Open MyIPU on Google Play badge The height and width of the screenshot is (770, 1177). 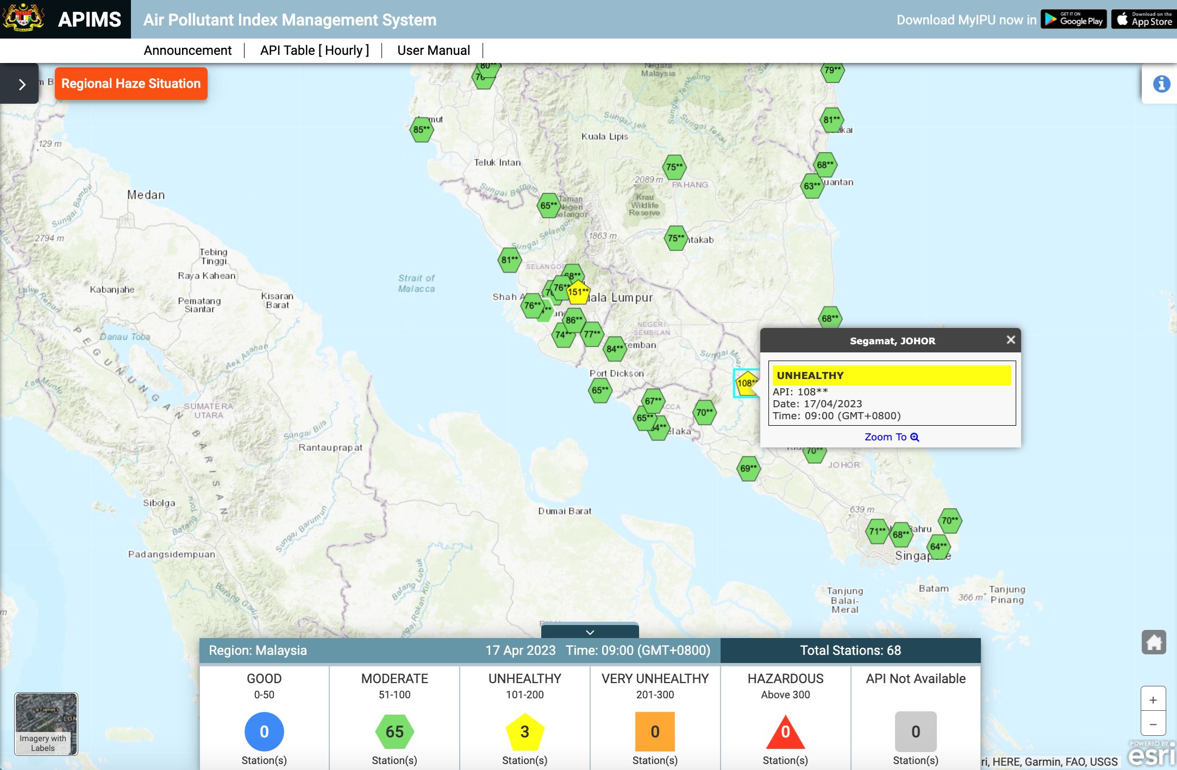(1073, 20)
